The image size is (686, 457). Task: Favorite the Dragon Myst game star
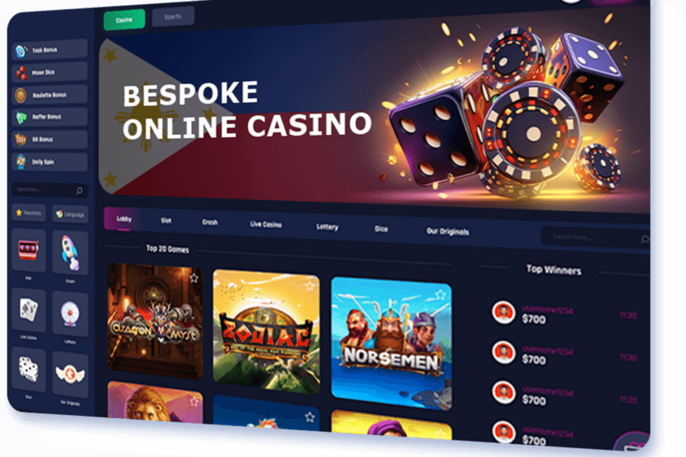pos(194,278)
